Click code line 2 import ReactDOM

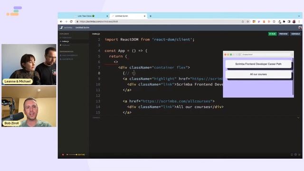tap(150, 39)
